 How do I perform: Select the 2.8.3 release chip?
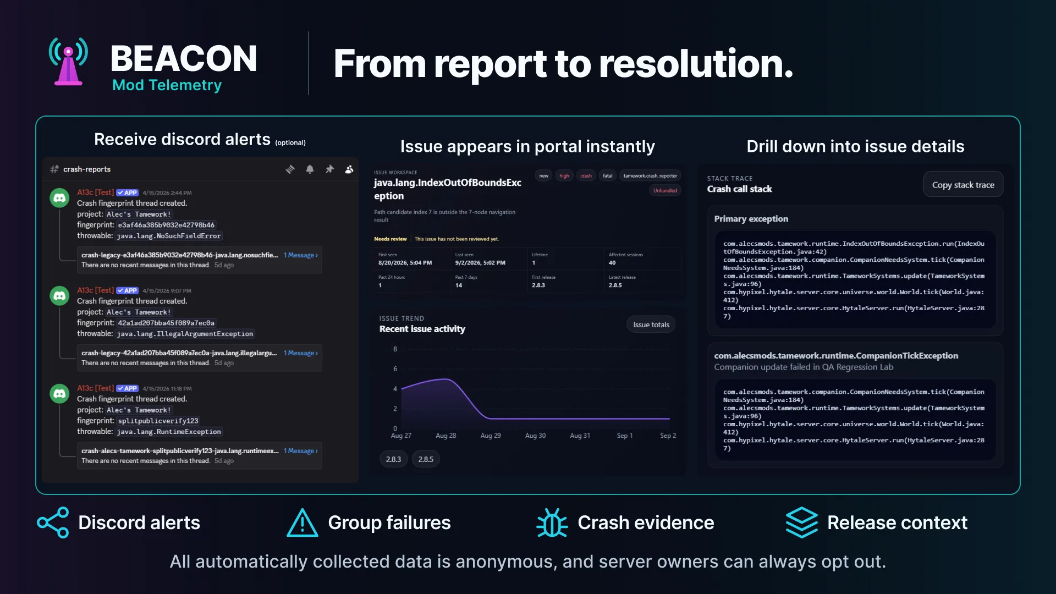tap(393, 459)
